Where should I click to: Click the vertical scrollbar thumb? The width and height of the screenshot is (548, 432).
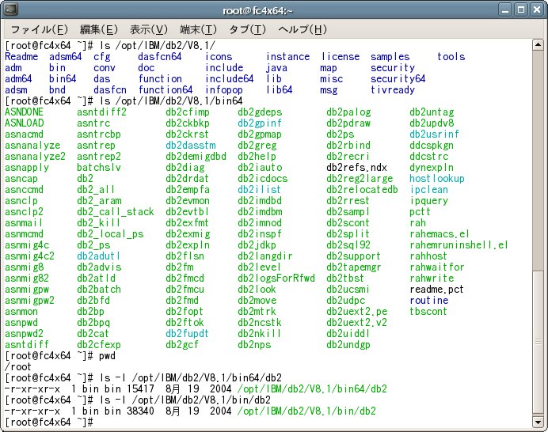pos(538,342)
